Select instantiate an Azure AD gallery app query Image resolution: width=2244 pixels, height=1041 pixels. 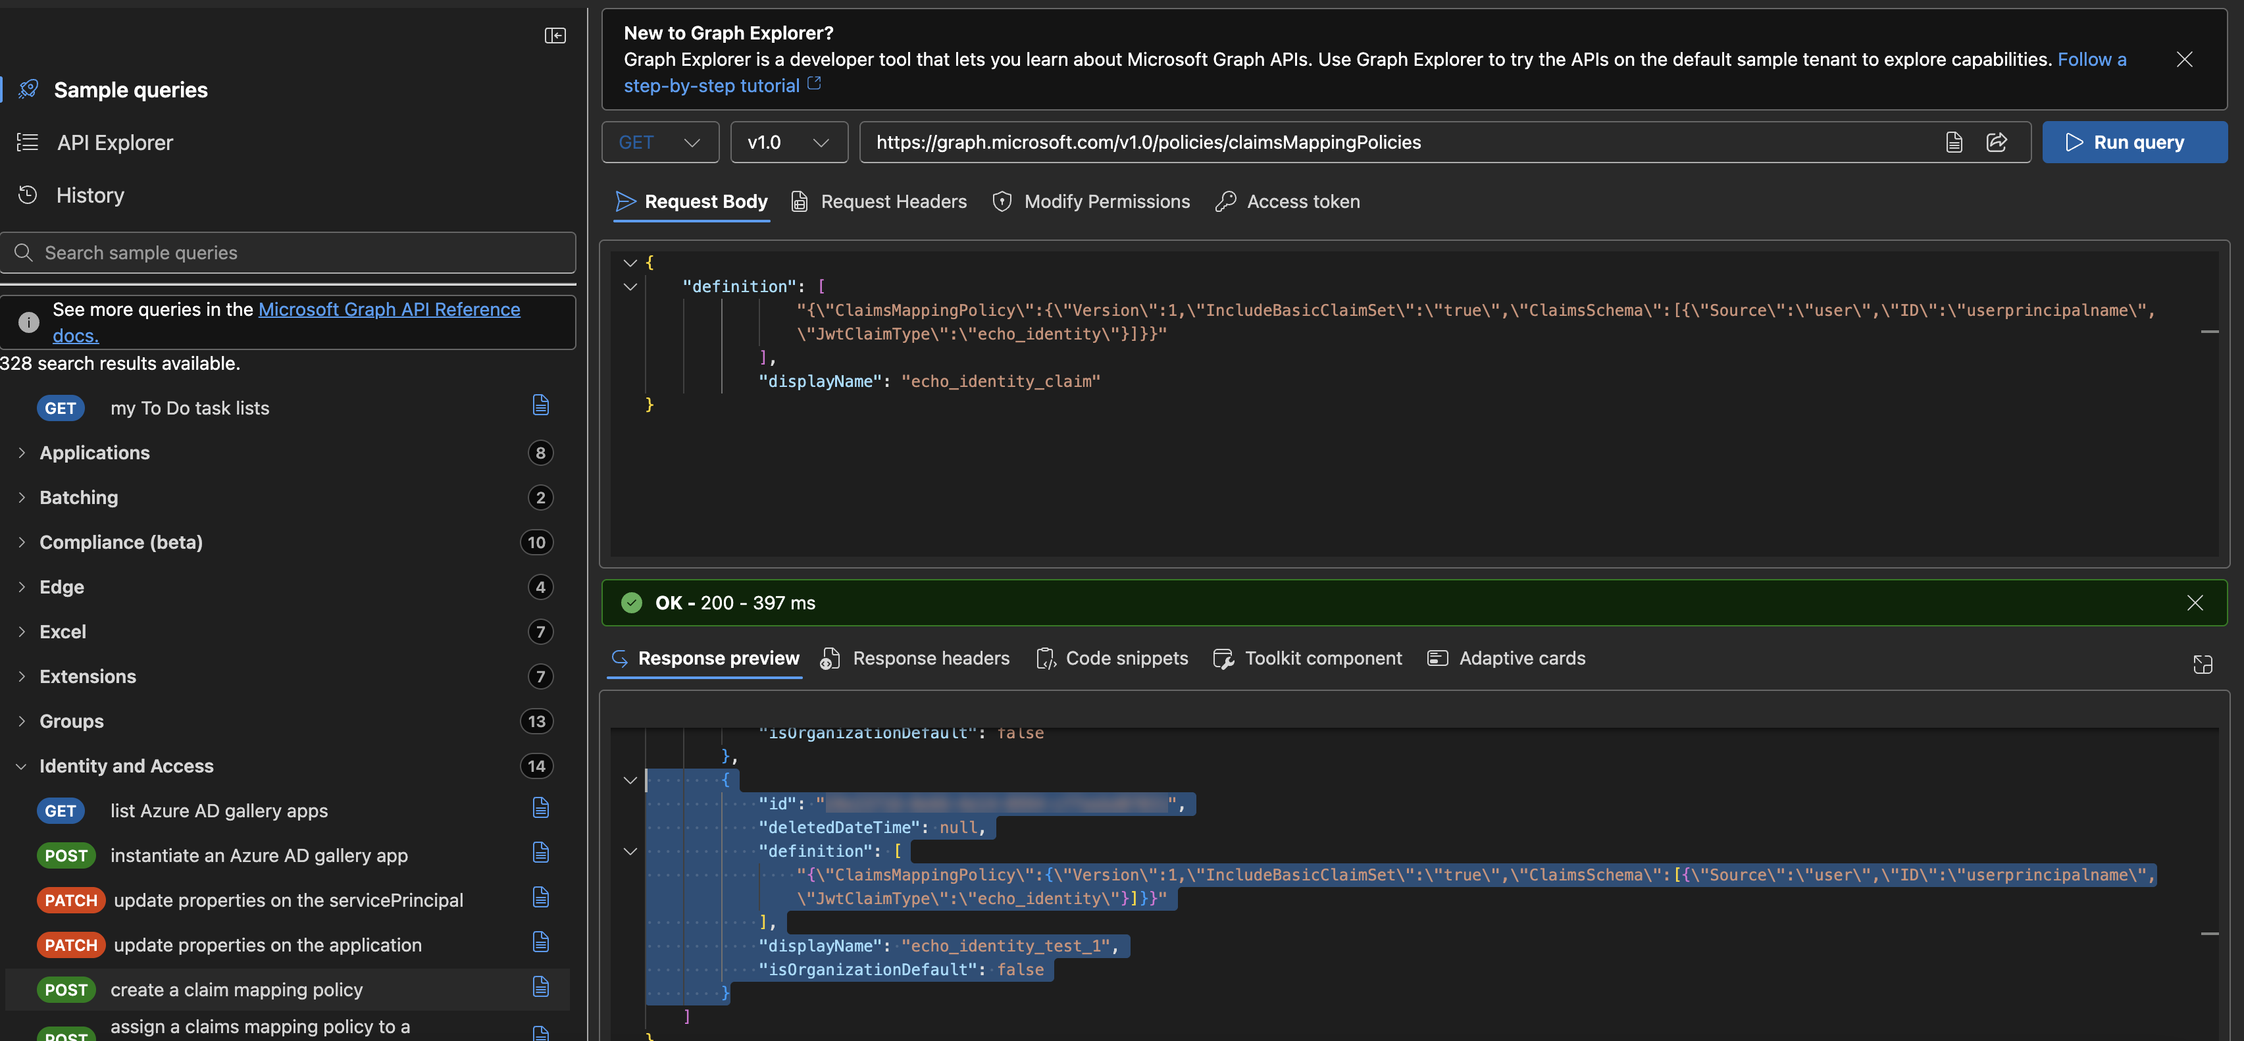pos(259,855)
